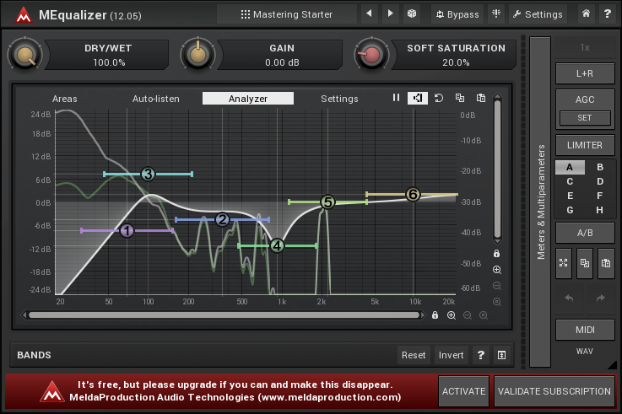Click Invert in Bands panel
622x414 pixels.
451,355
